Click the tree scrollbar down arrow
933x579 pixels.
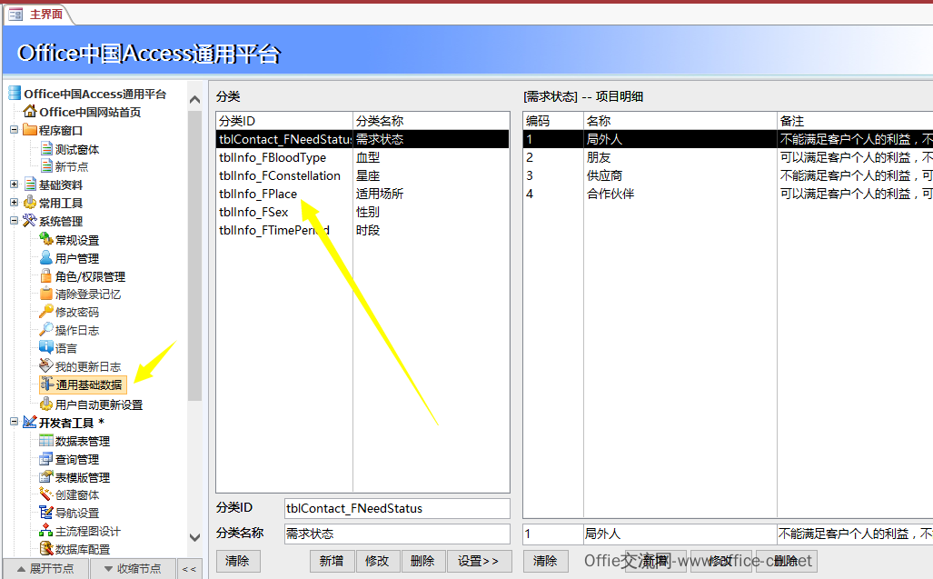pyautogui.click(x=194, y=537)
